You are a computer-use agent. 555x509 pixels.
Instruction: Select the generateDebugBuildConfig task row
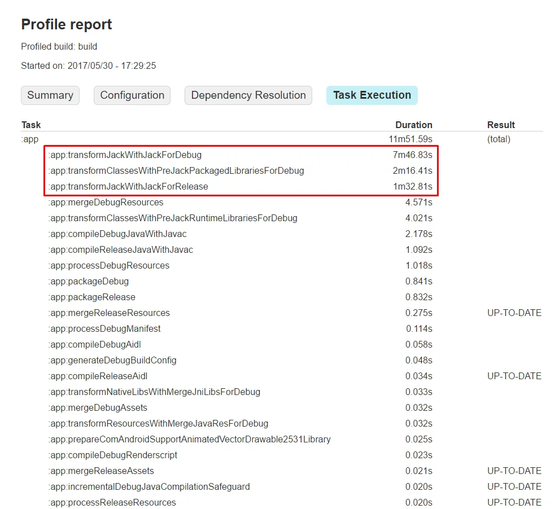click(x=112, y=360)
